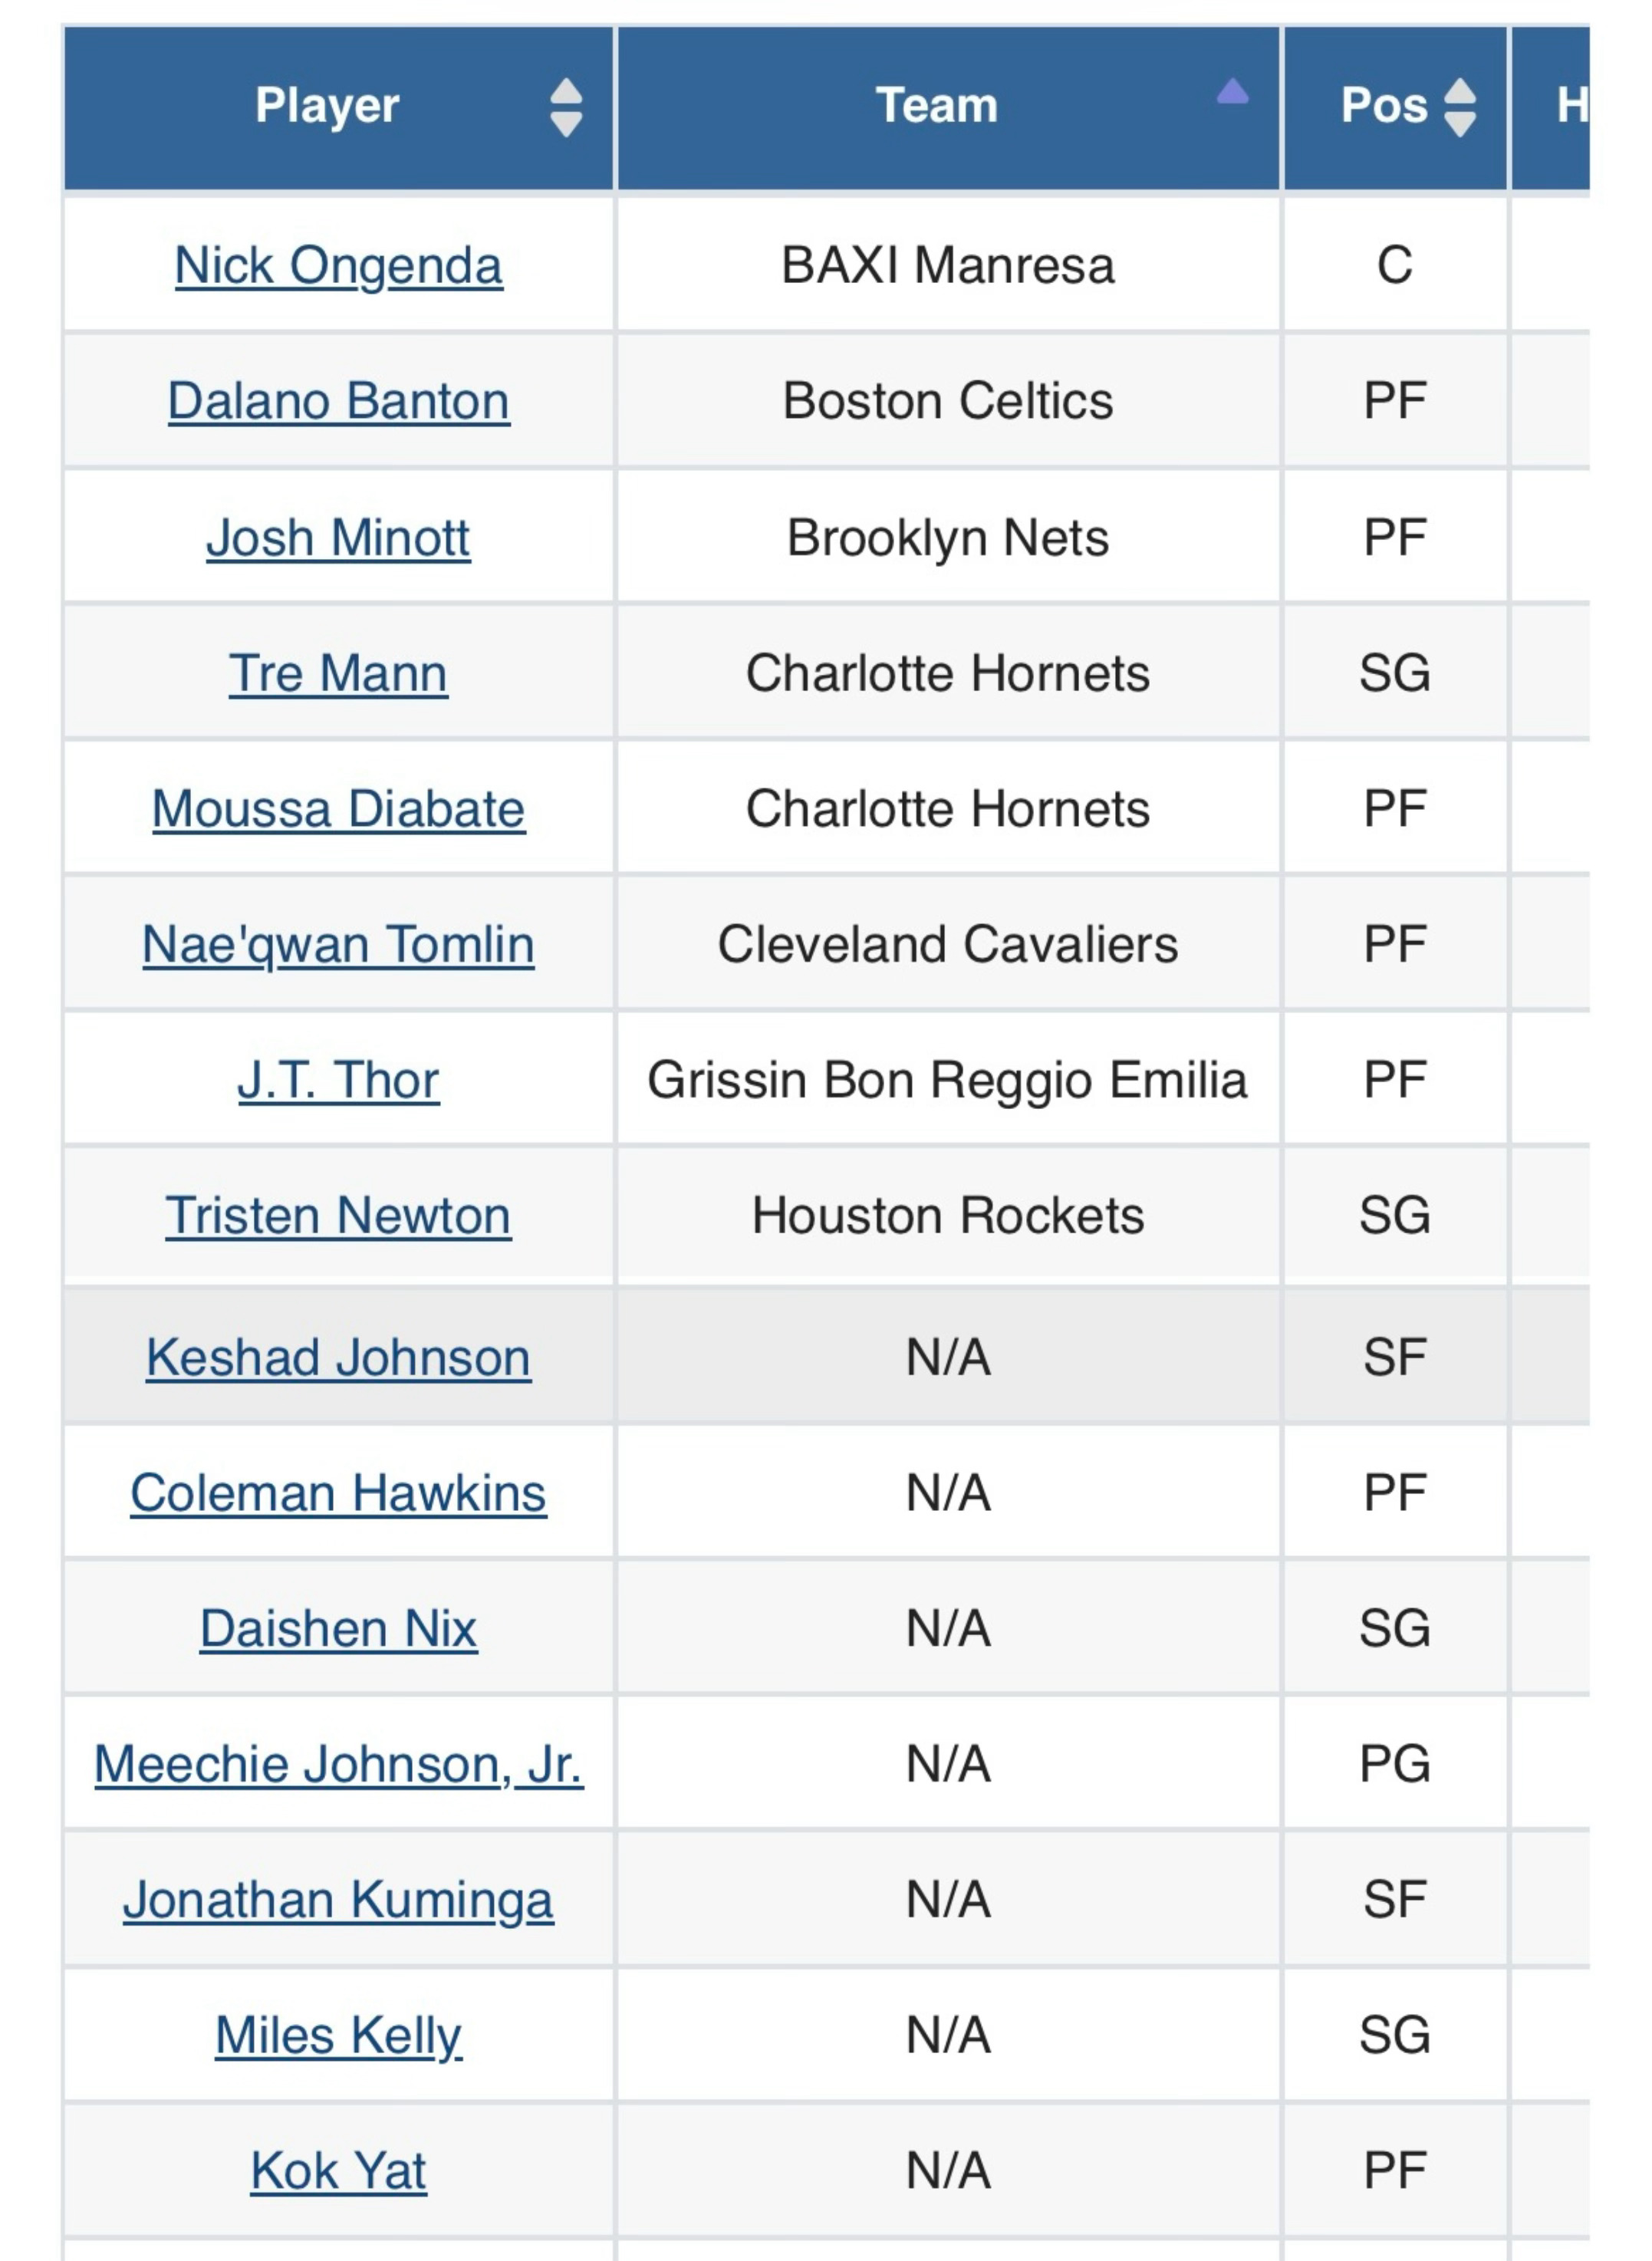Select the Player column header
This screenshot has width=1652, height=2261.
click(338, 107)
